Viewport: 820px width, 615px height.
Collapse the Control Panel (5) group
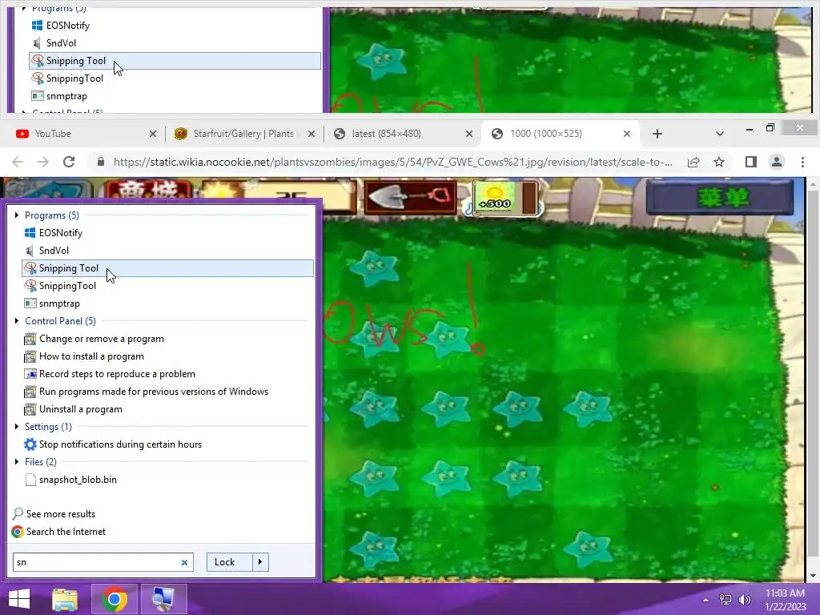click(x=17, y=320)
